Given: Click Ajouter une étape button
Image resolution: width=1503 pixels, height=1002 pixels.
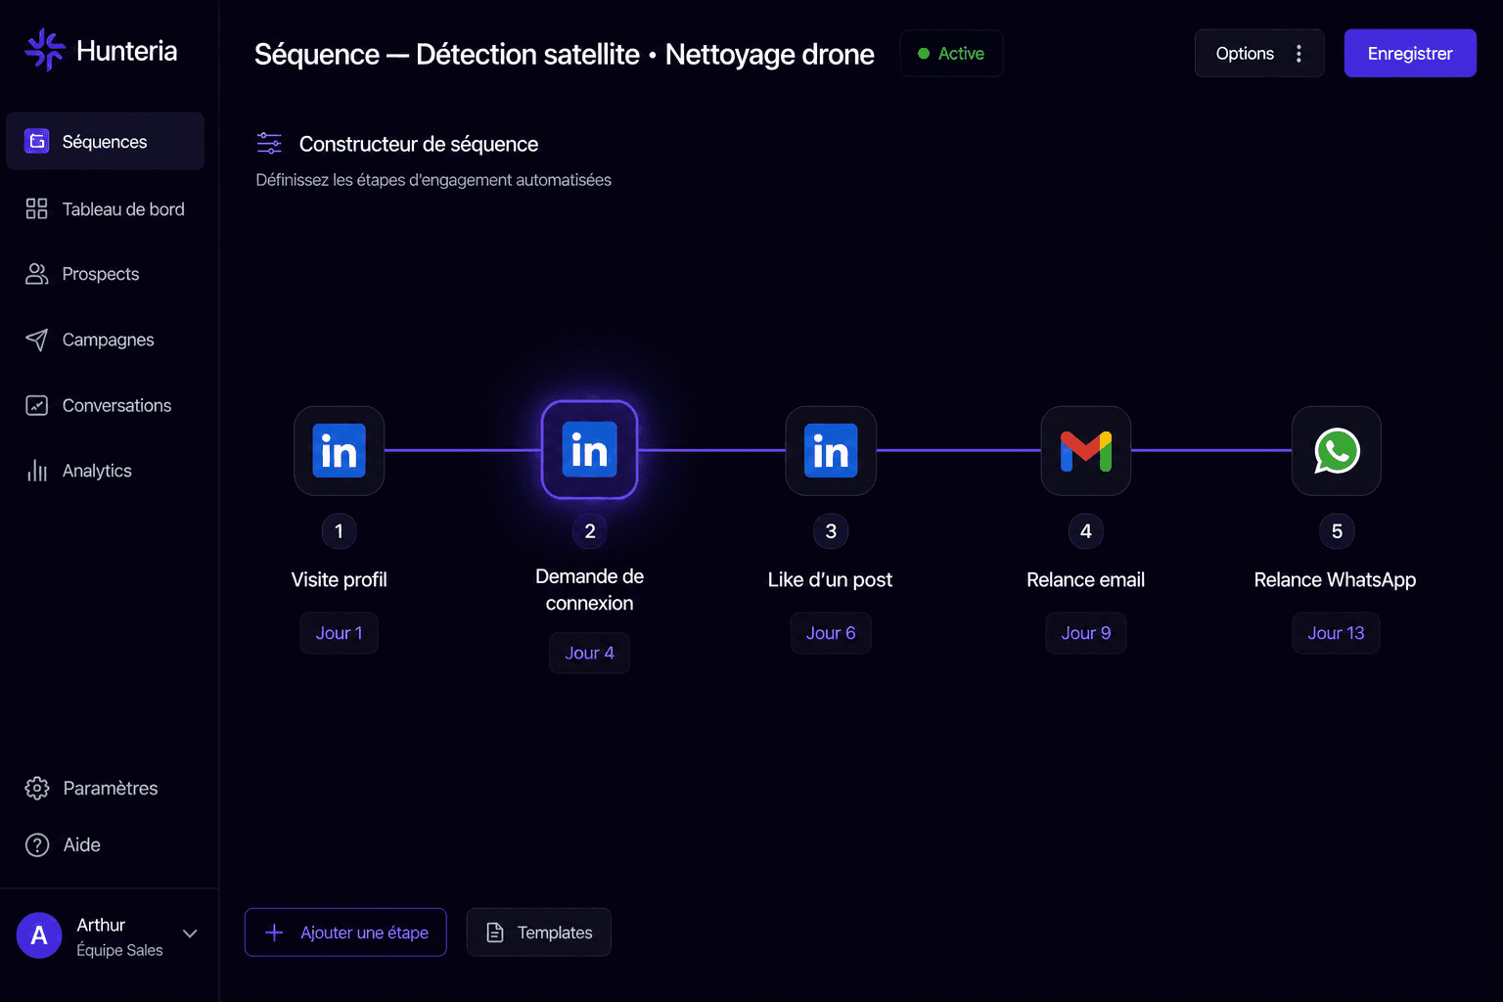Looking at the screenshot, I should click(345, 933).
